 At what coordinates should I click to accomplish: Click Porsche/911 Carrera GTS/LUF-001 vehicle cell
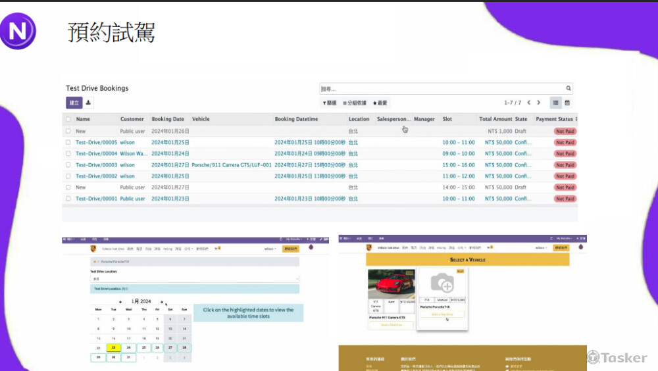[232, 165]
